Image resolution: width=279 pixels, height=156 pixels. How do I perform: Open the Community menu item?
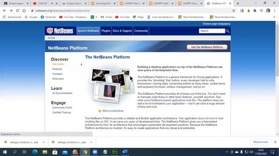pyautogui.click(x=141, y=31)
